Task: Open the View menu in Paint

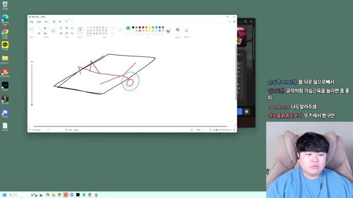Action: (x=46, y=22)
